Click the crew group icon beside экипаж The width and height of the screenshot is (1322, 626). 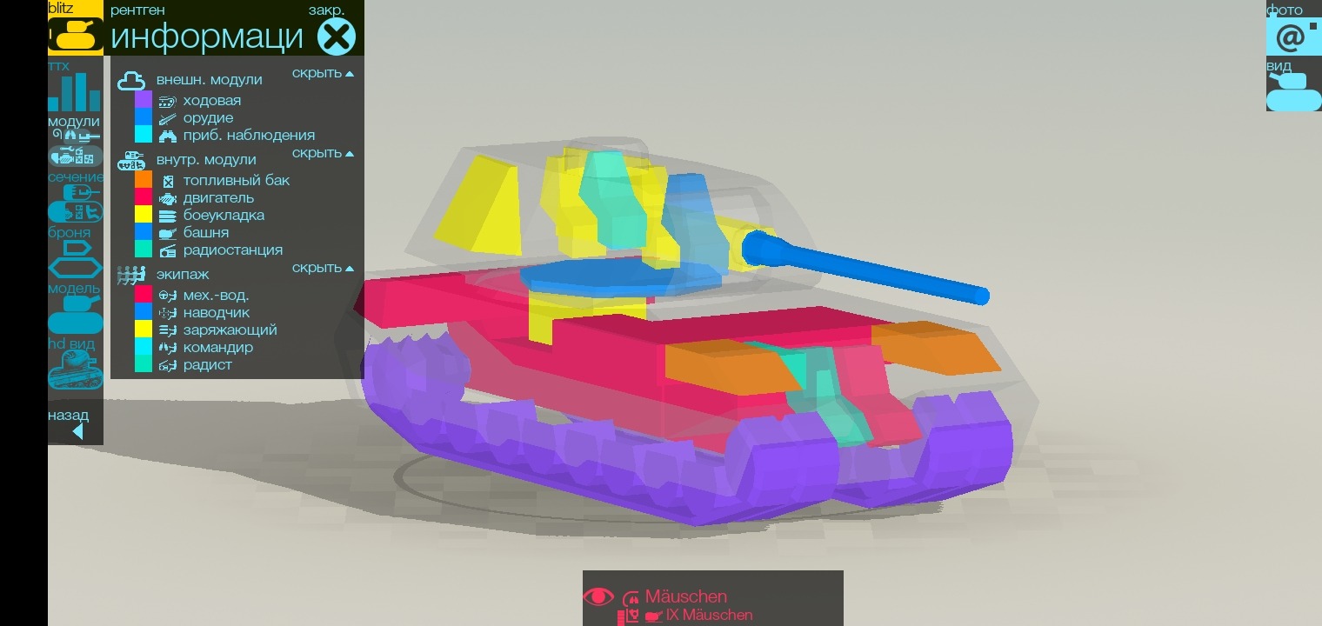(131, 275)
